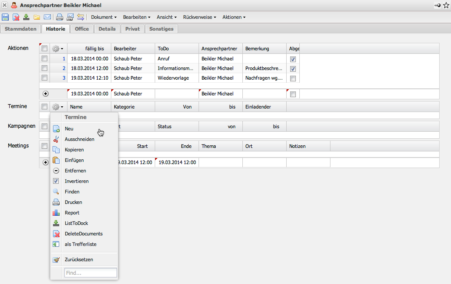Open the Office tab
Image resolution: width=451 pixels, height=284 pixels.
pyautogui.click(x=82, y=29)
